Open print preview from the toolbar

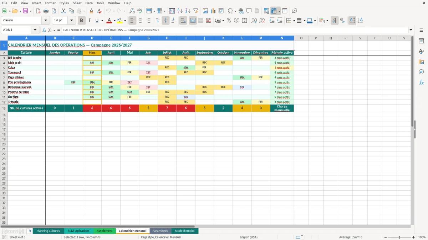click(x=53, y=11)
